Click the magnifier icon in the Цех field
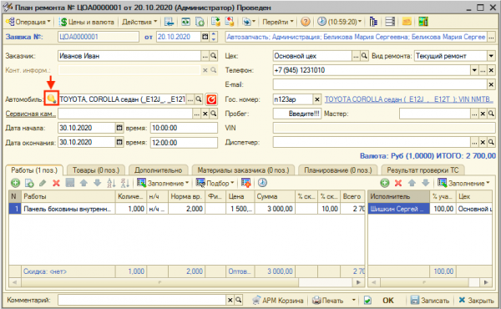 pos(364,56)
